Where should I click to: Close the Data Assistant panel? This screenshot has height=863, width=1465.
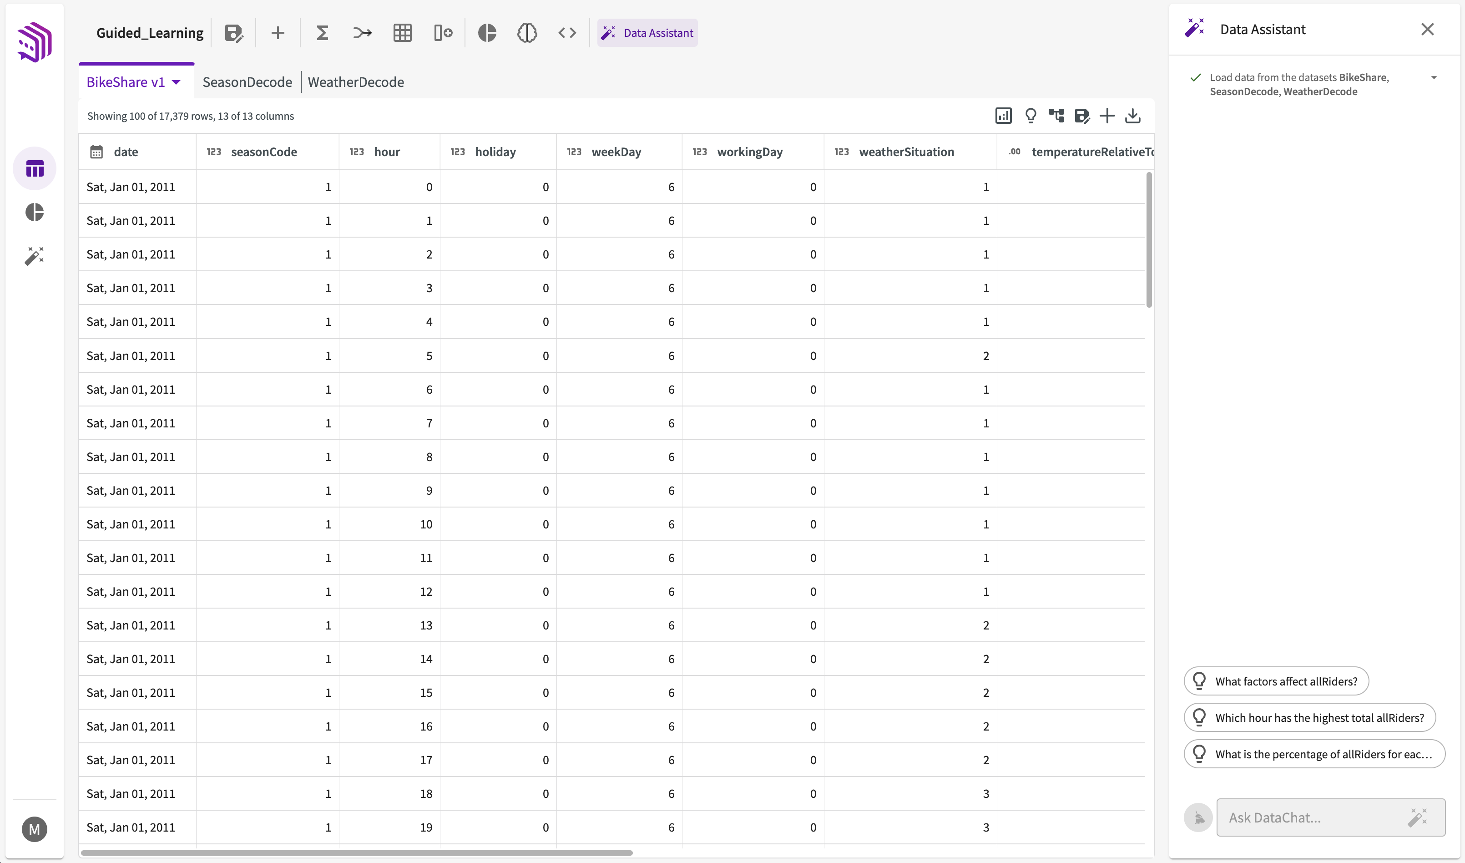tap(1427, 29)
